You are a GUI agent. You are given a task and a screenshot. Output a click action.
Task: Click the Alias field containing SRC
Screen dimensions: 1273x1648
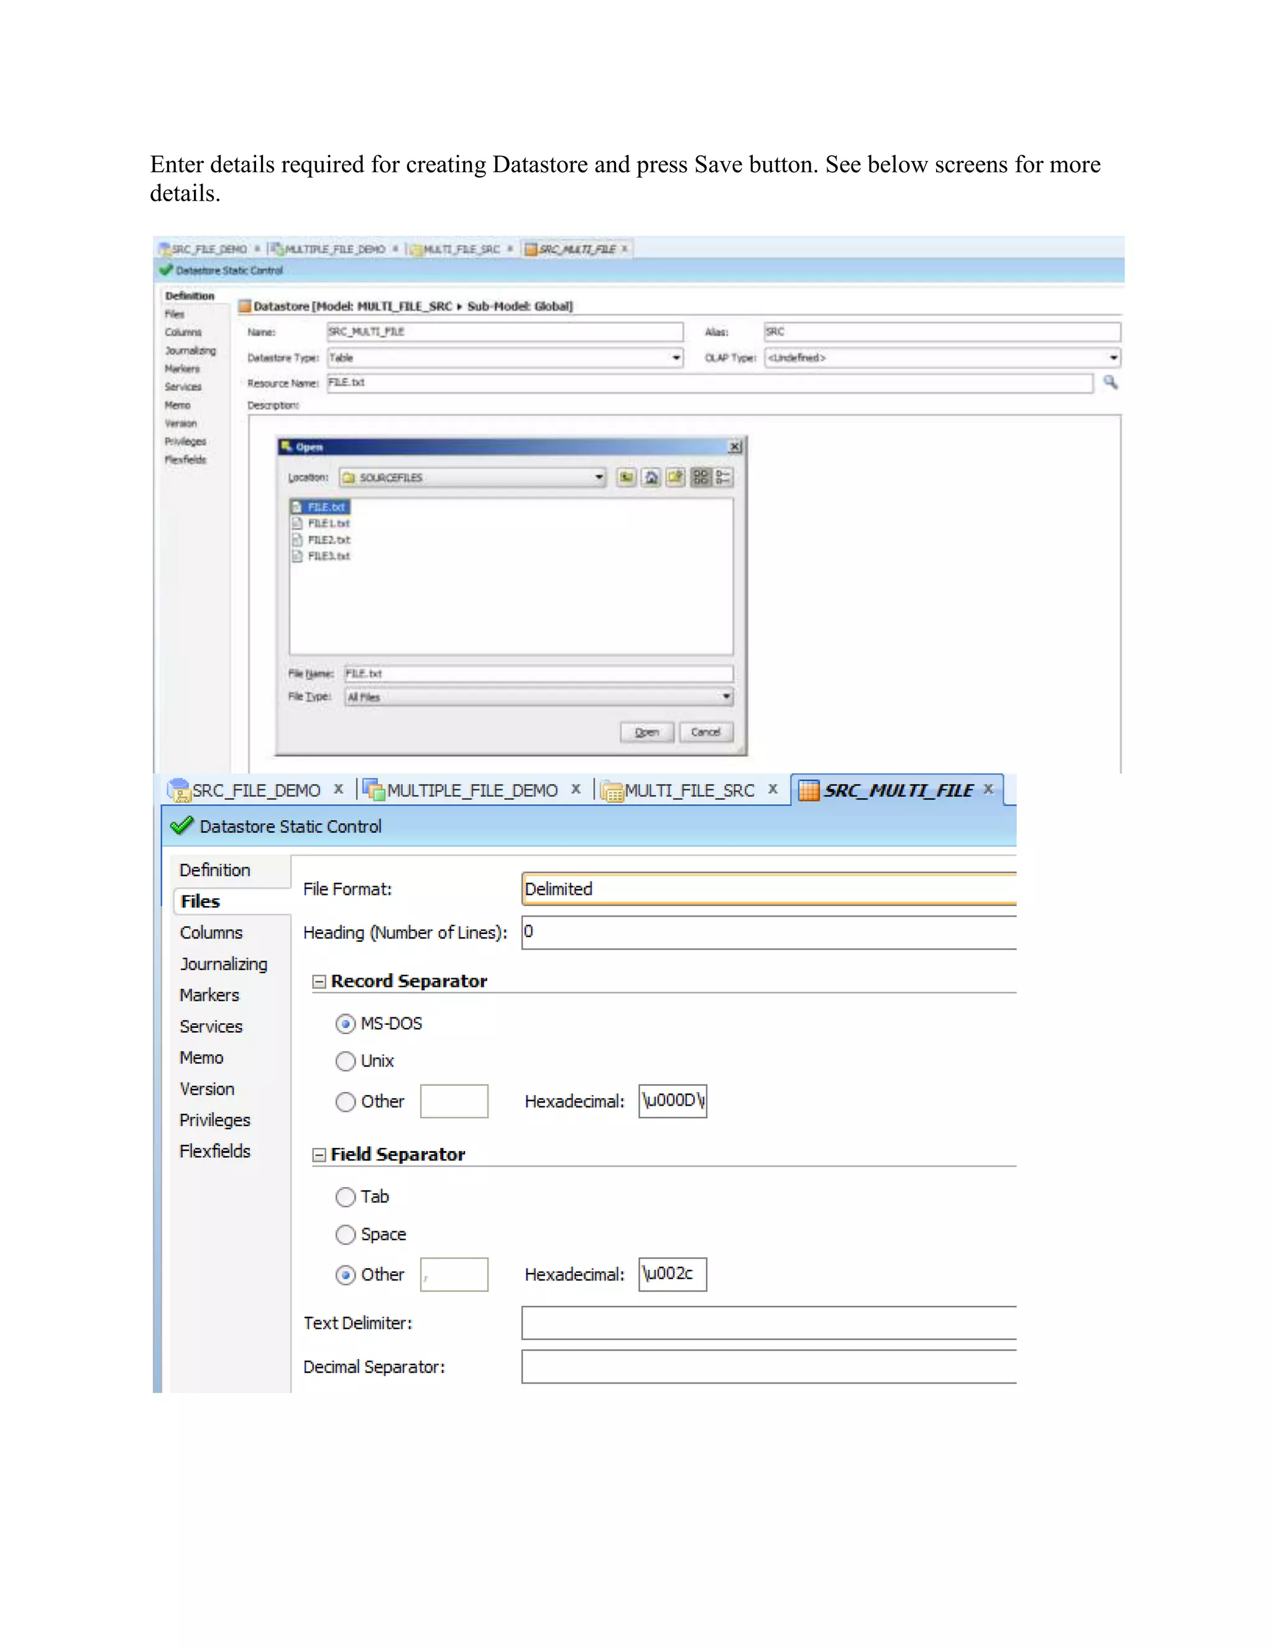tap(942, 332)
